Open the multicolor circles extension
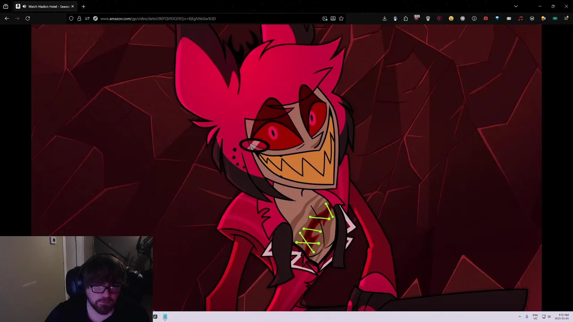573x322 pixels. pyautogui.click(x=543, y=18)
